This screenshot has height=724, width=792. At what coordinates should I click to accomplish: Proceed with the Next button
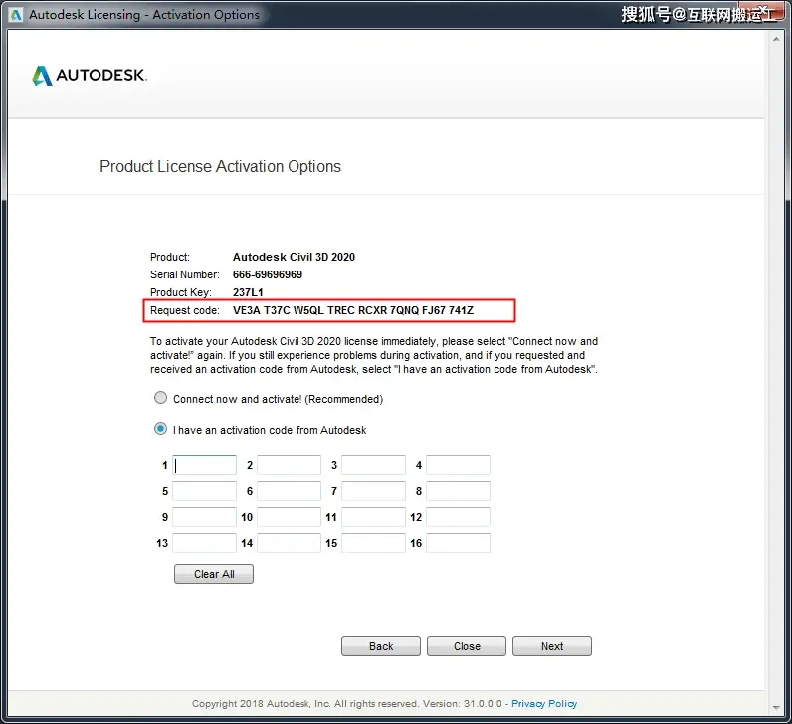point(552,646)
